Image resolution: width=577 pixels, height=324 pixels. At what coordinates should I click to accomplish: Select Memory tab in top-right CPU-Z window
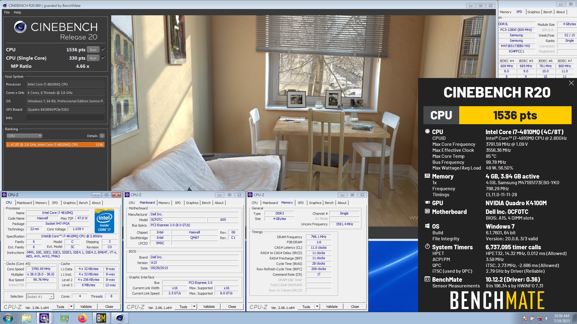pos(505,12)
